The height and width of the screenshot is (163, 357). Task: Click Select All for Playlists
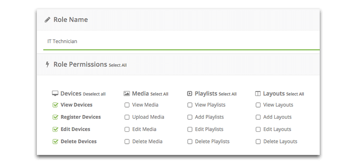click(228, 94)
